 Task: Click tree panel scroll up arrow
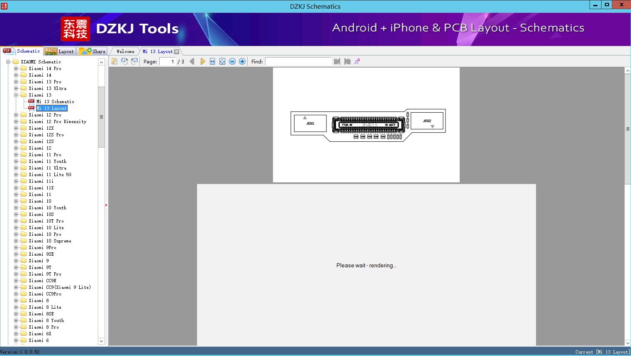click(x=101, y=62)
